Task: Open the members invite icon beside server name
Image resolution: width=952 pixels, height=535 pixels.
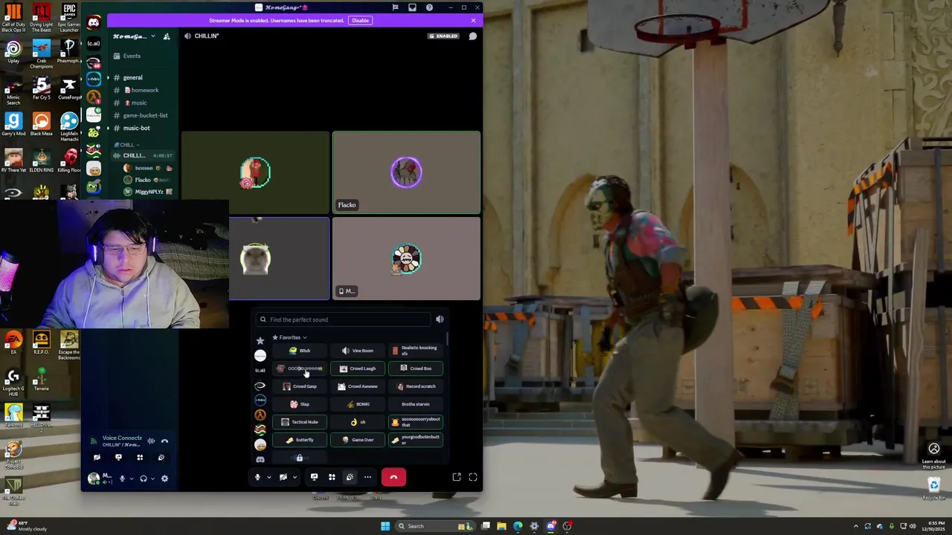Action: pyautogui.click(x=167, y=36)
